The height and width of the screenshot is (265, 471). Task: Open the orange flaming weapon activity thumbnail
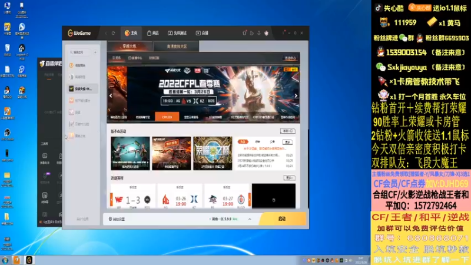[x=171, y=153]
